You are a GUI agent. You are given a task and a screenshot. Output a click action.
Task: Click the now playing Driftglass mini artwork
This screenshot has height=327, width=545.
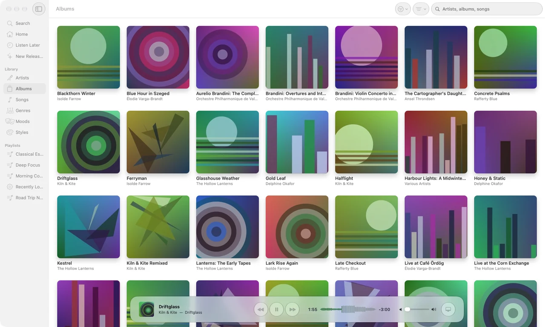146,310
